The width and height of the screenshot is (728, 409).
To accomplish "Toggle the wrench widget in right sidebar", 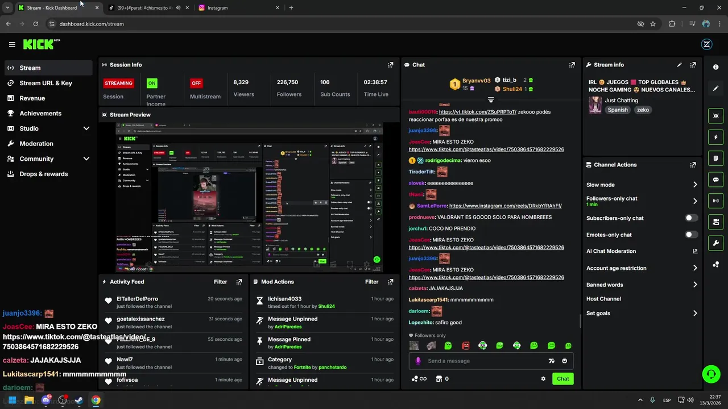I will click(x=716, y=243).
